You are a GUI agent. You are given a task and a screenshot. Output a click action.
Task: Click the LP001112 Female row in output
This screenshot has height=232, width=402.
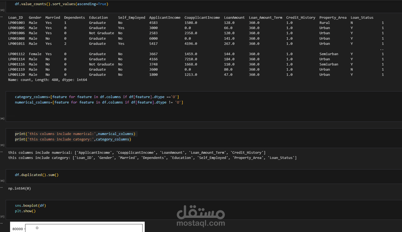pos(196,54)
